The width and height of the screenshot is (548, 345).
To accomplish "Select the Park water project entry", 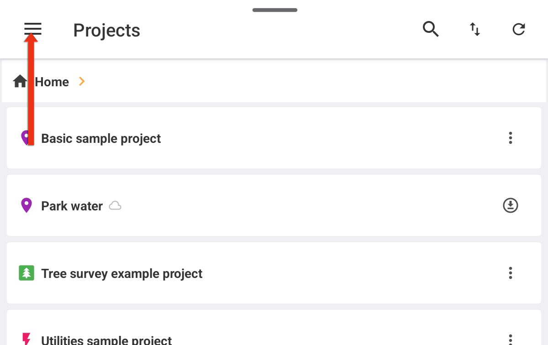I will coord(274,205).
